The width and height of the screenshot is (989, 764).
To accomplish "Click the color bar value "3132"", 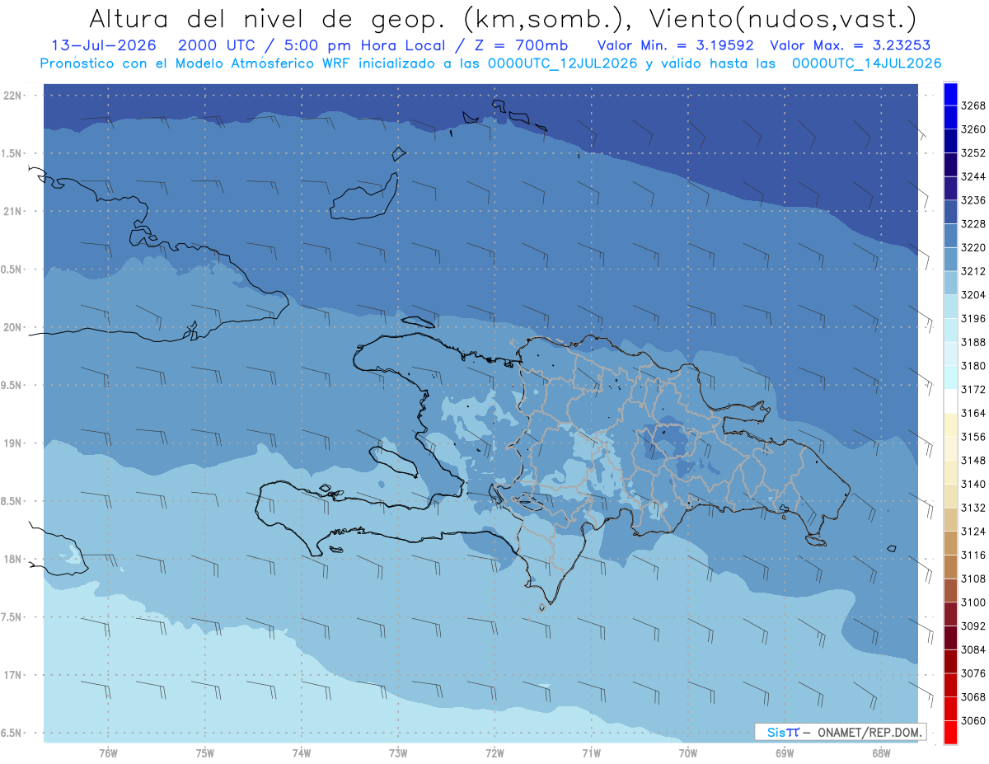I will point(973,508).
